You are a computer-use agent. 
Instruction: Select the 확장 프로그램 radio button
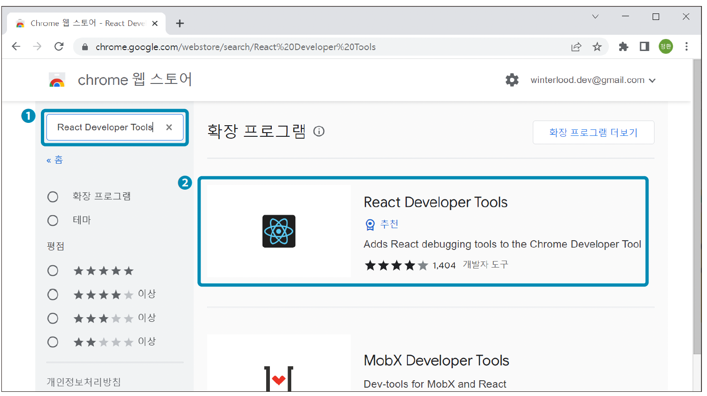53,197
